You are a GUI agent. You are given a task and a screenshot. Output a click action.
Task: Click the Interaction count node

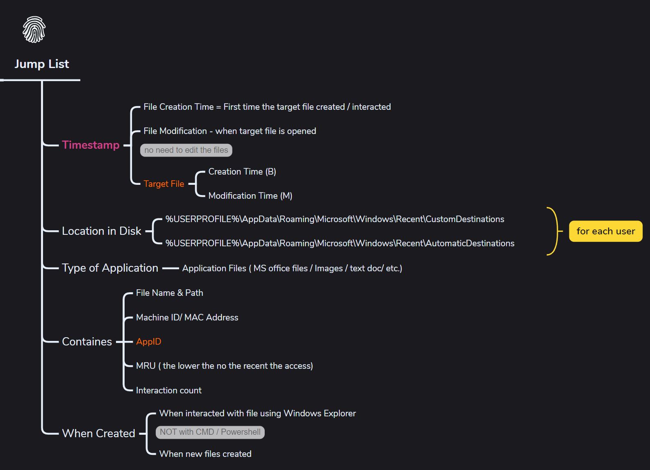tap(169, 391)
